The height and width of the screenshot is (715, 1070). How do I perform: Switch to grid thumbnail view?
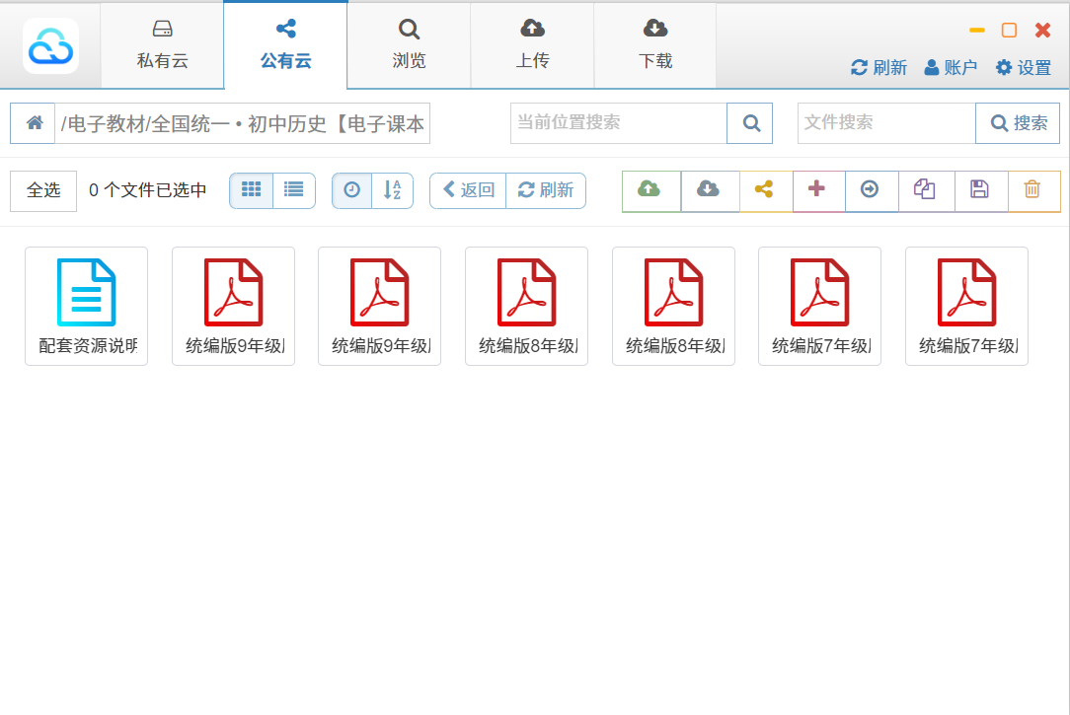pos(252,190)
